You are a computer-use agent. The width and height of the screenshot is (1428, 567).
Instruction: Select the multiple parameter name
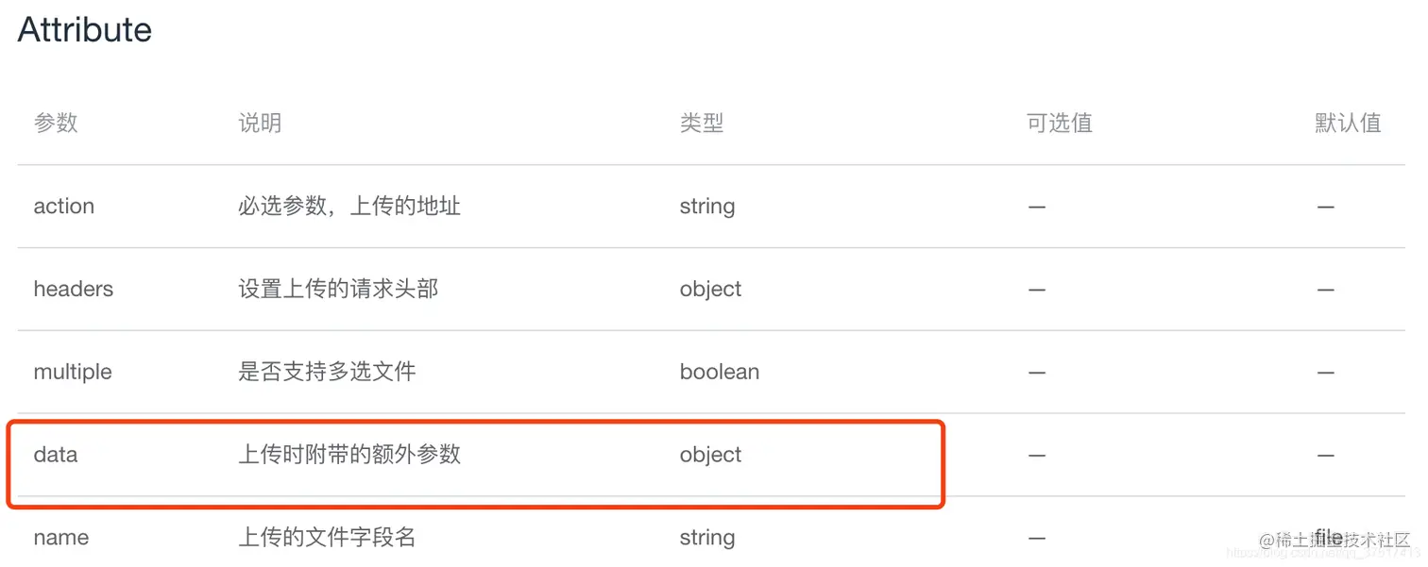pyautogui.click(x=73, y=372)
